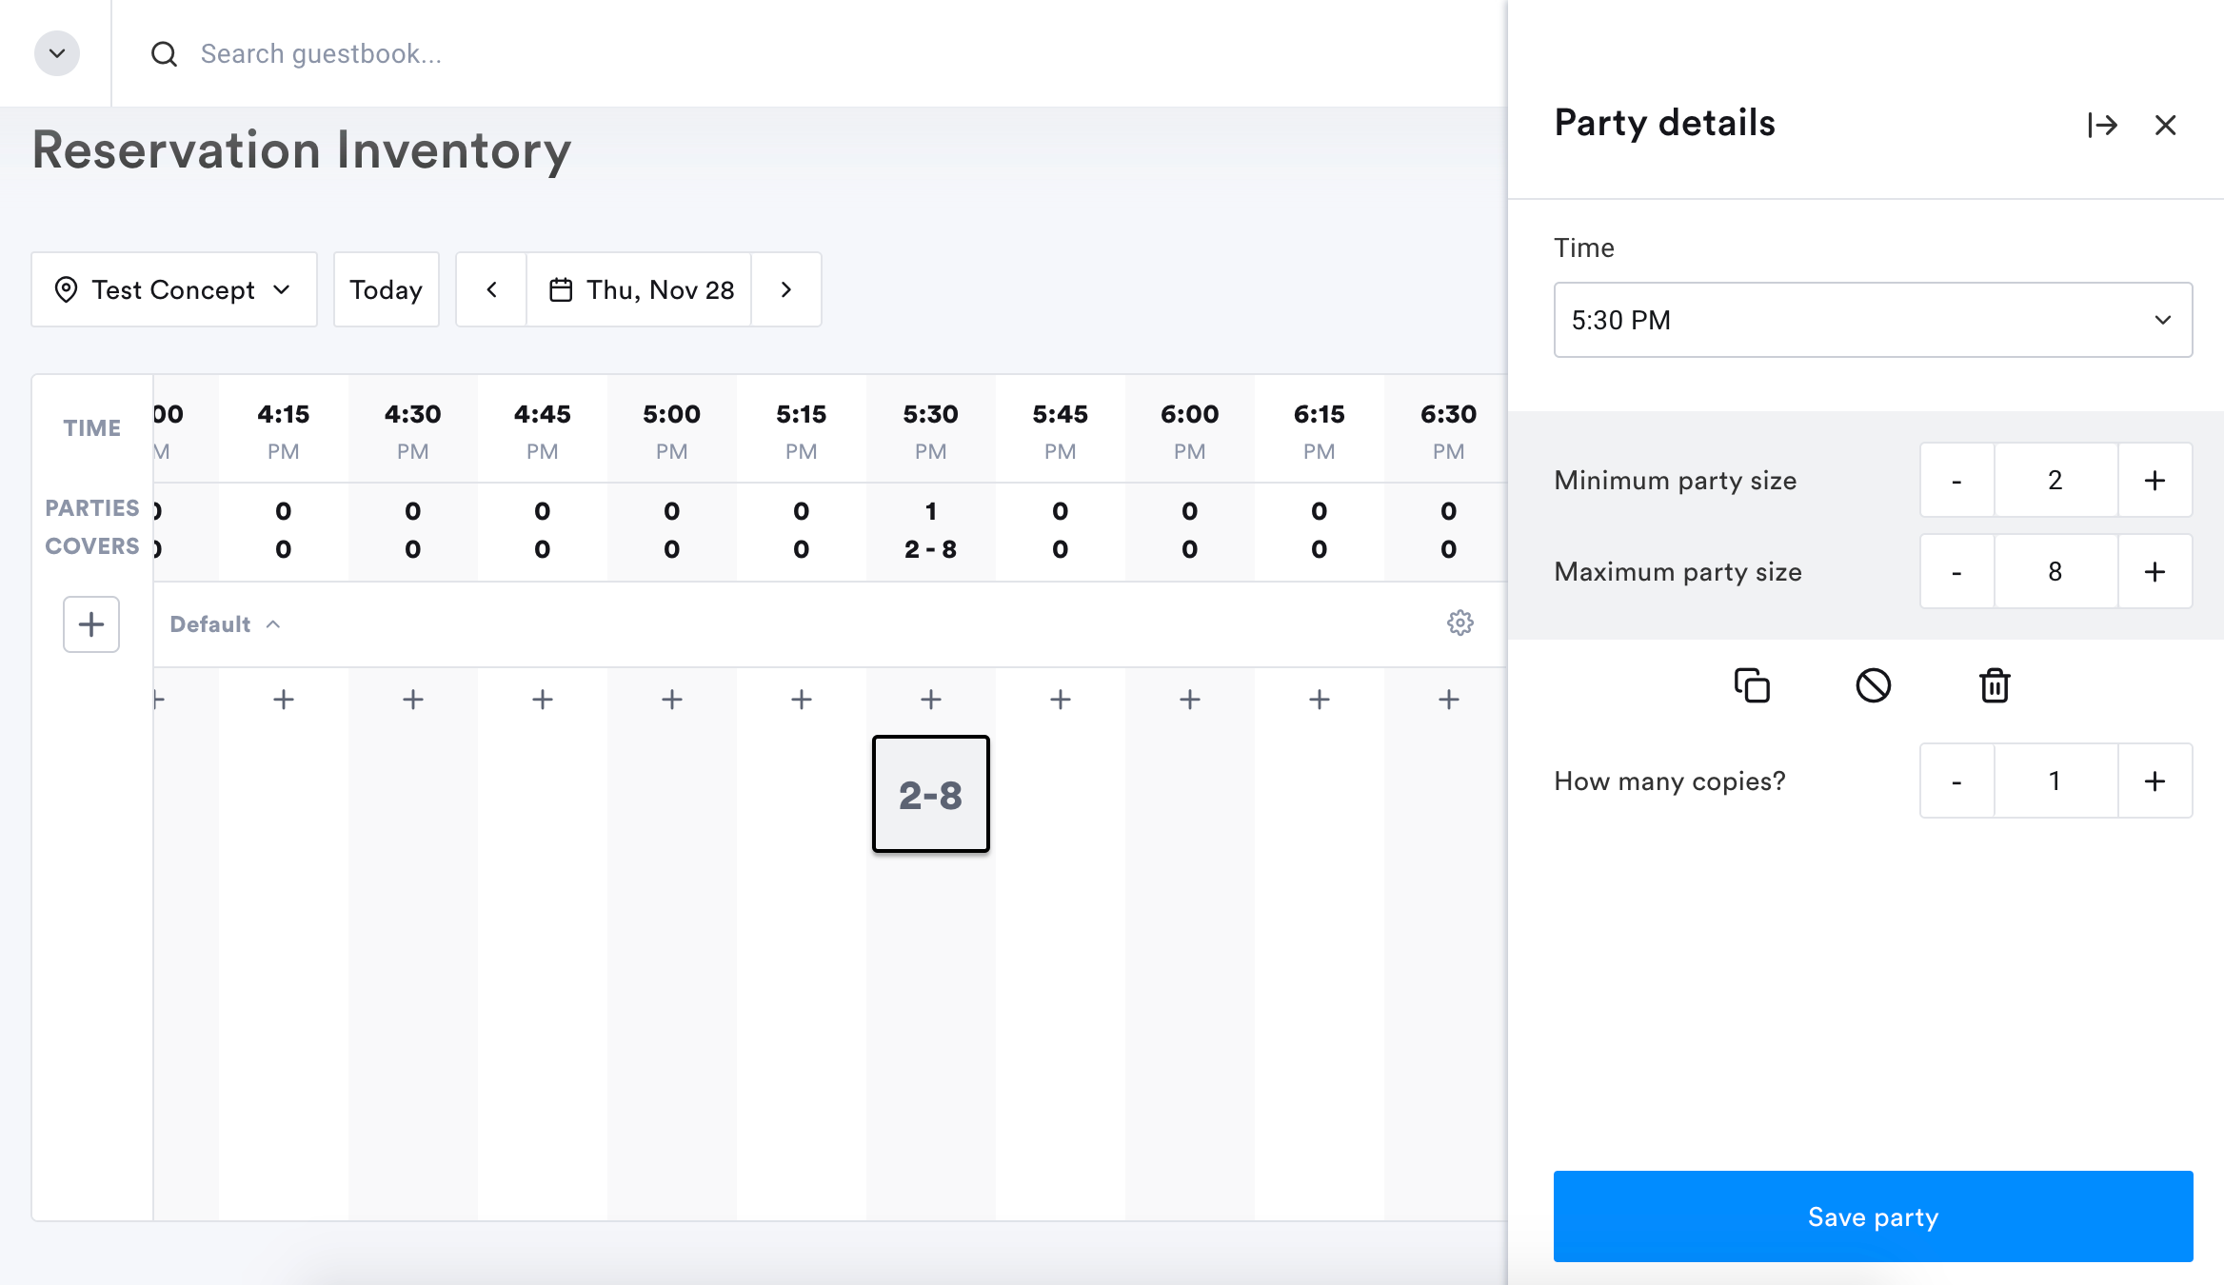Viewport: 2224px width, 1285px height.
Task: Click the delete party trash icon
Action: pyautogui.click(x=1996, y=685)
